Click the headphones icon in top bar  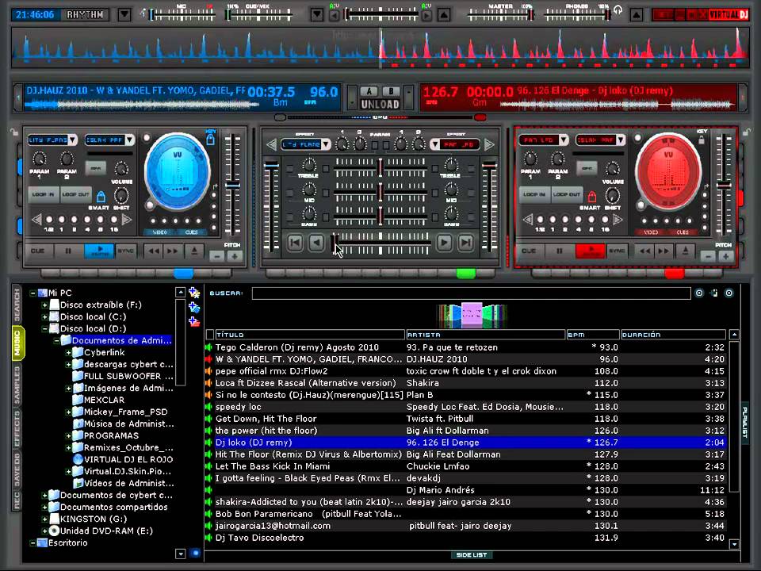(618, 10)
